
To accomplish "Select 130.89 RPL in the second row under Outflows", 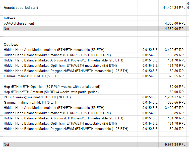I will (x=177, y=55).
